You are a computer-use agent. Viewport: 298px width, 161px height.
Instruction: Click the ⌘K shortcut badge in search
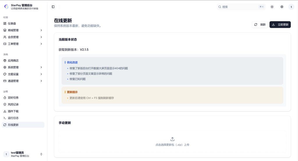(262, 7)
